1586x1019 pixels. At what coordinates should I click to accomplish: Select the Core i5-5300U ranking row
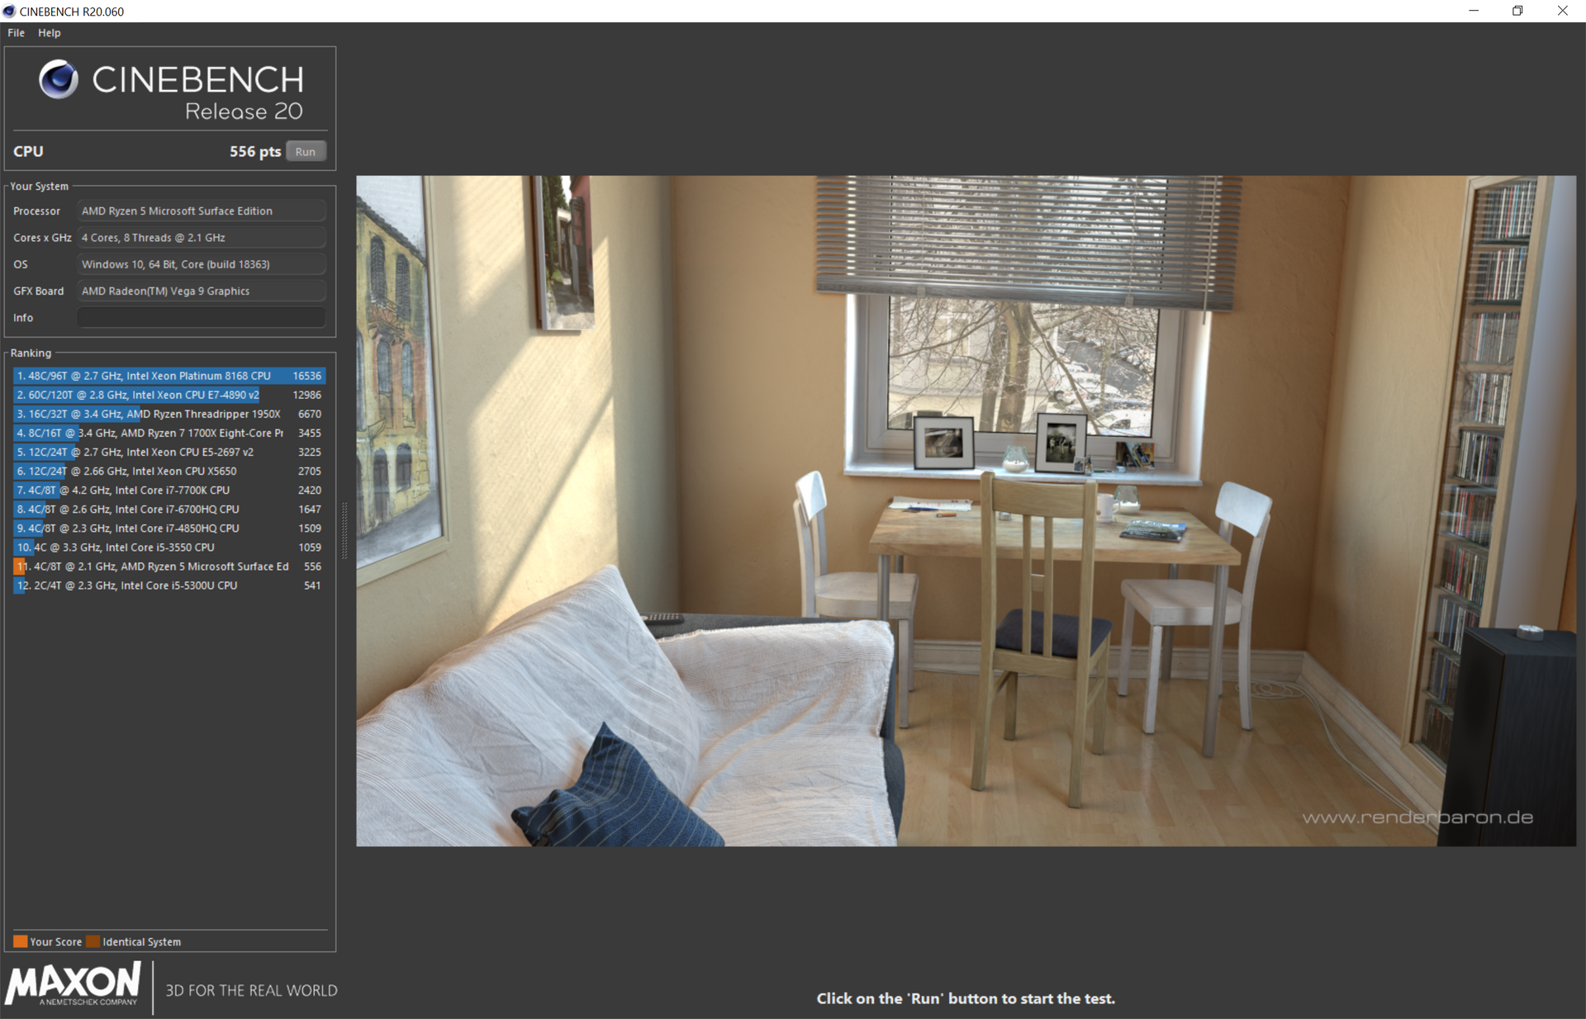(169, 585)
